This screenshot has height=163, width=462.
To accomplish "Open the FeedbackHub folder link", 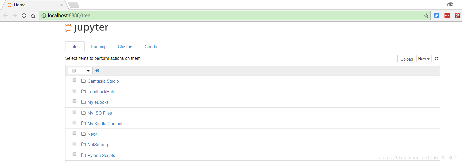I will (101, 92).
